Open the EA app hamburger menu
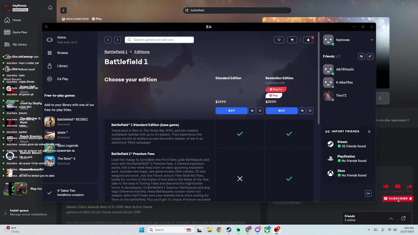The width and height of the screenshot is (418, 235). (46, 27)
